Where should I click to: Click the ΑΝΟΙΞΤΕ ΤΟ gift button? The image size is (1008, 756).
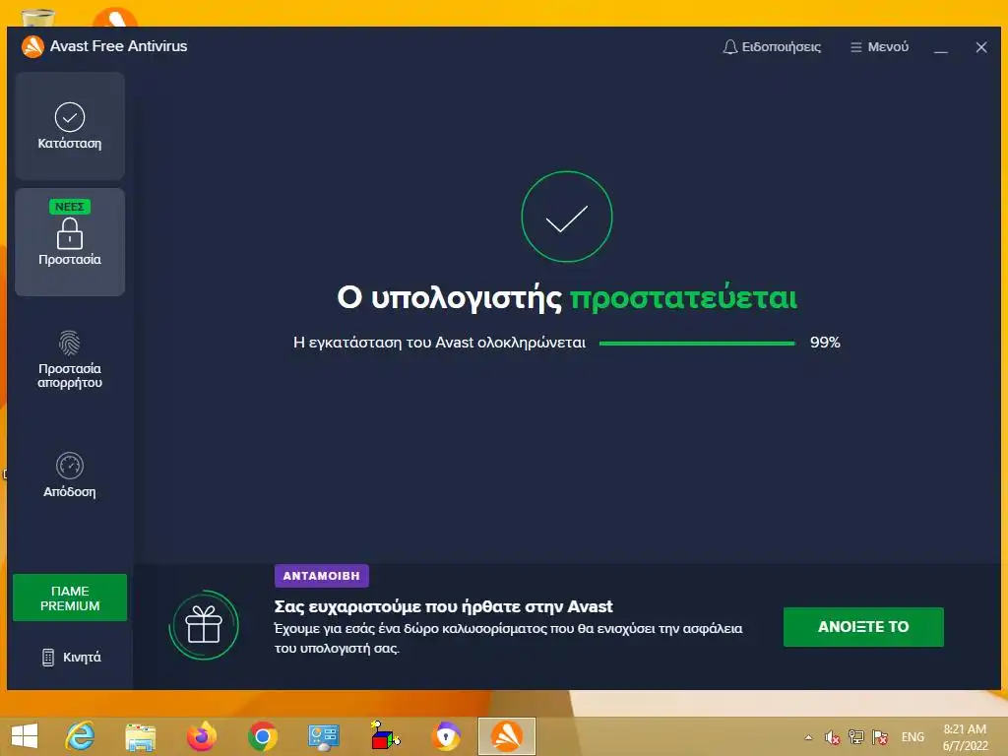pyautogui.click(x=863, y=627)
